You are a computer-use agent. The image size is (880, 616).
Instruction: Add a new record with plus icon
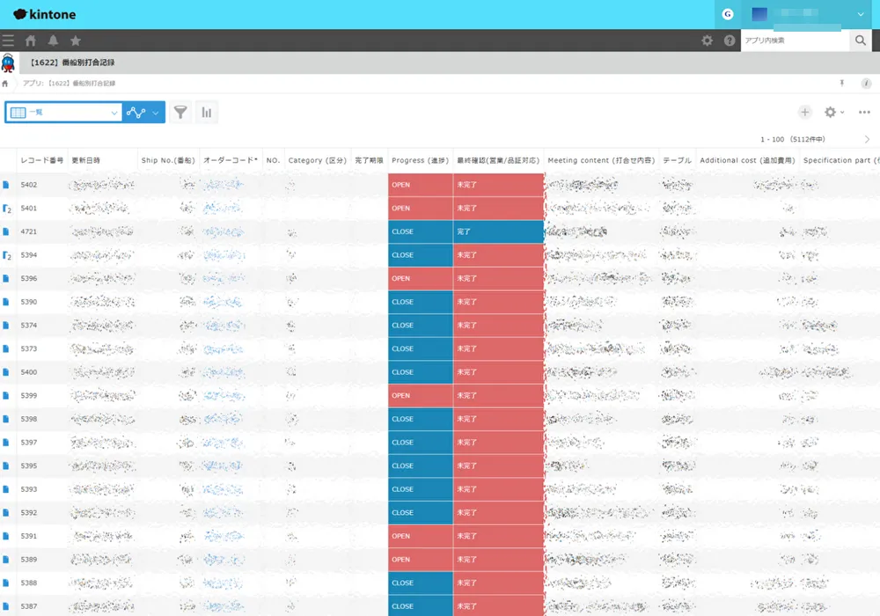(804, 113)
